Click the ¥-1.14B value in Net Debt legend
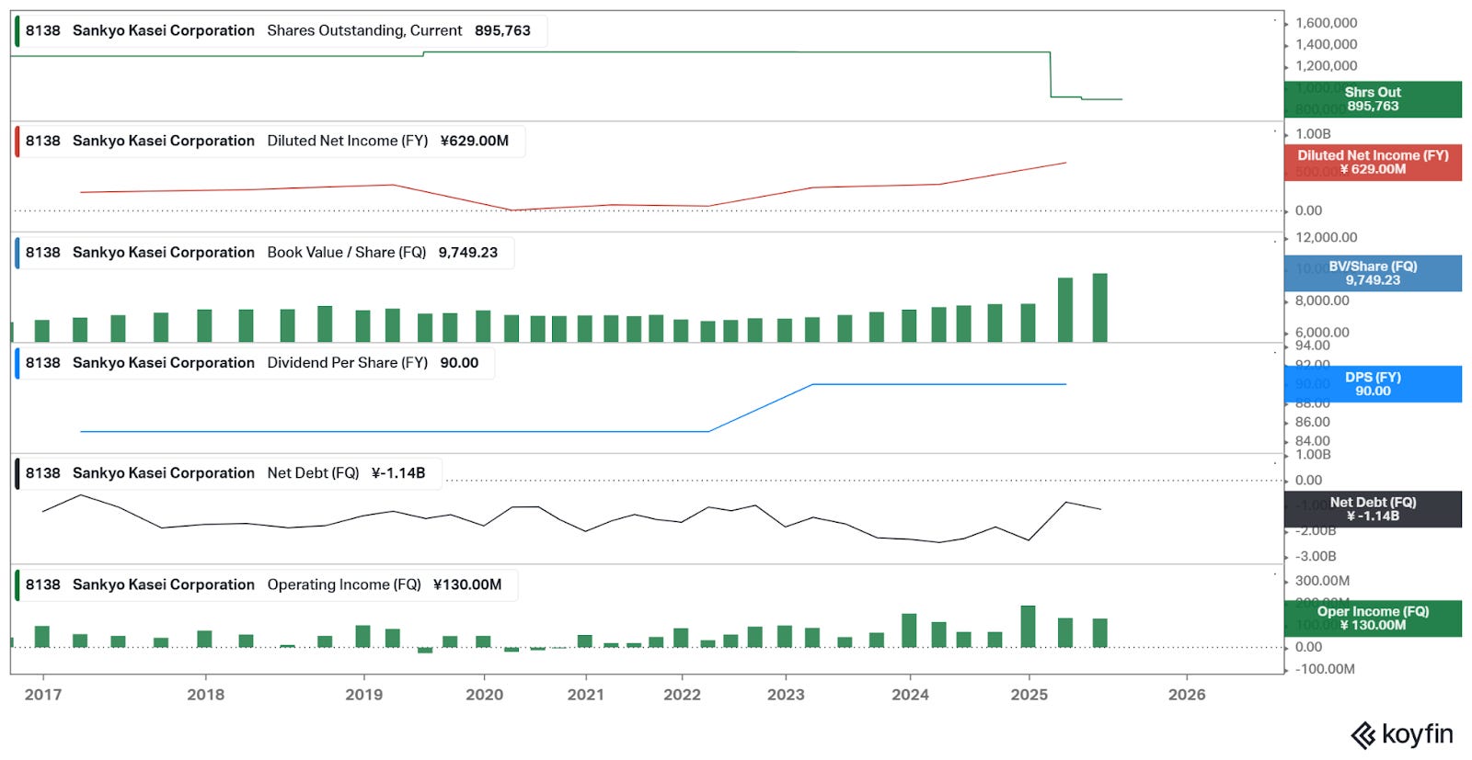 398,472
